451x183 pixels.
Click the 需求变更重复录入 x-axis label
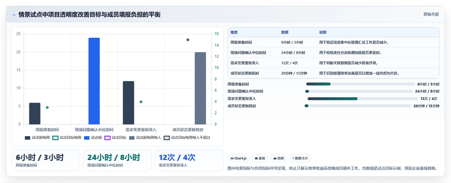click(141, 130)
